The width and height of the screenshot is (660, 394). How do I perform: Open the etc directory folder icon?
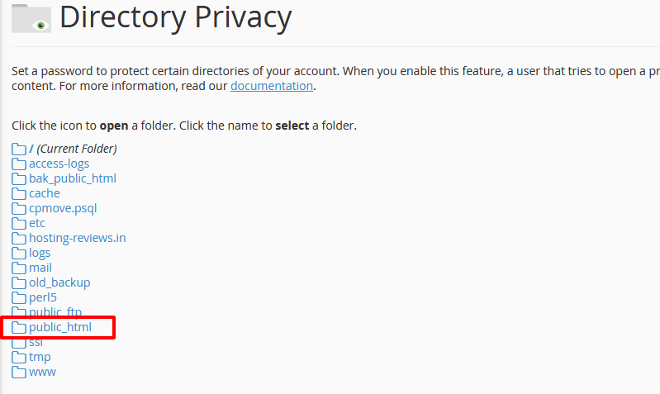[x=18, y=224]
